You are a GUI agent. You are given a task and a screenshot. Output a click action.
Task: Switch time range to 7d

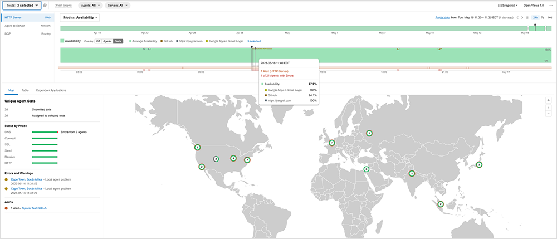[544, 18]
